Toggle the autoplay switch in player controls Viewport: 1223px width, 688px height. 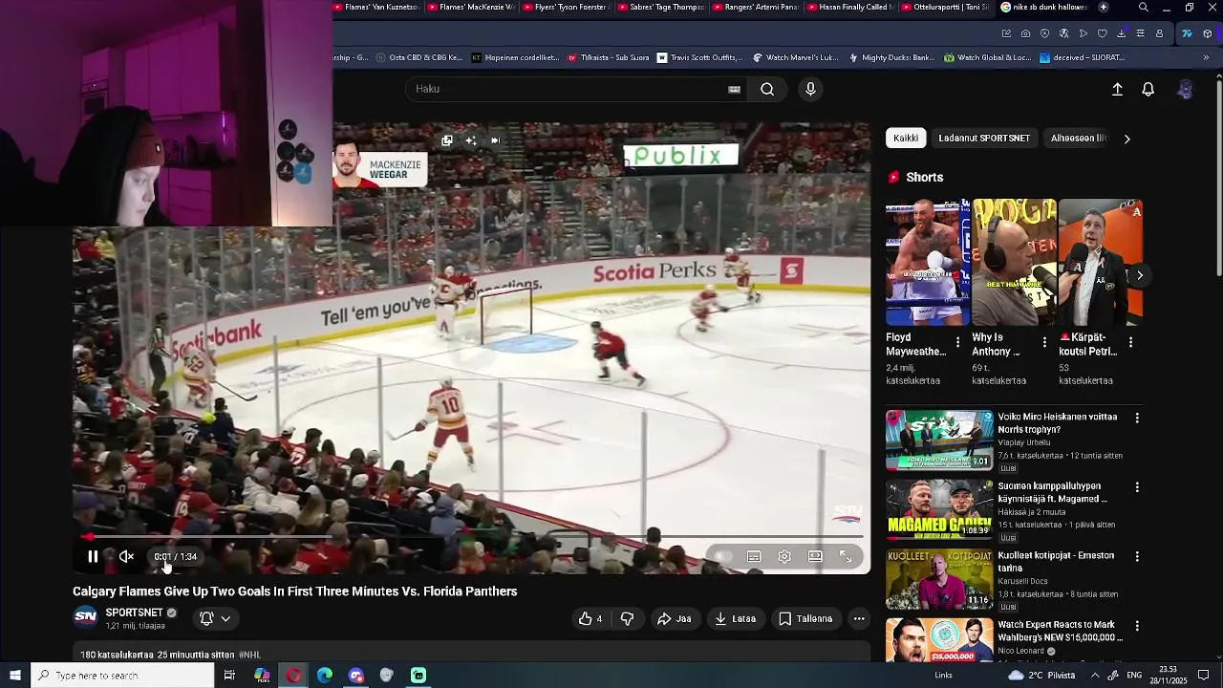[723, 556]
